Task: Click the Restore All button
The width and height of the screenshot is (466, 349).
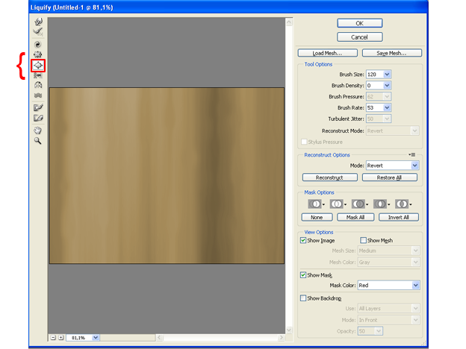Action: (x=389, y=177)
